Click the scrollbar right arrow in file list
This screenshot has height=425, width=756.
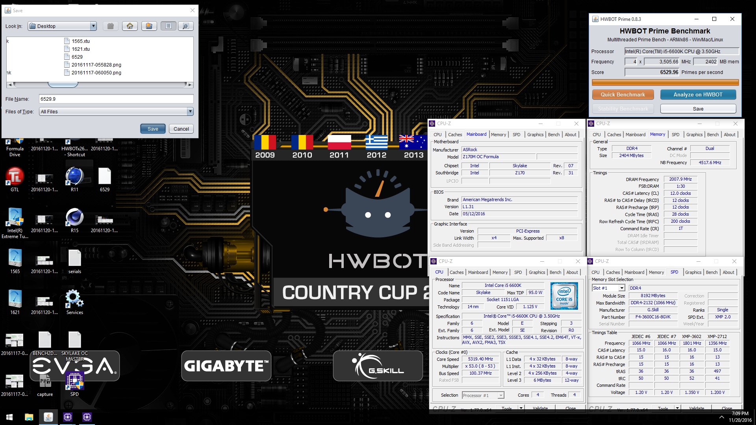pyautogui.click(x=190, y=85)
